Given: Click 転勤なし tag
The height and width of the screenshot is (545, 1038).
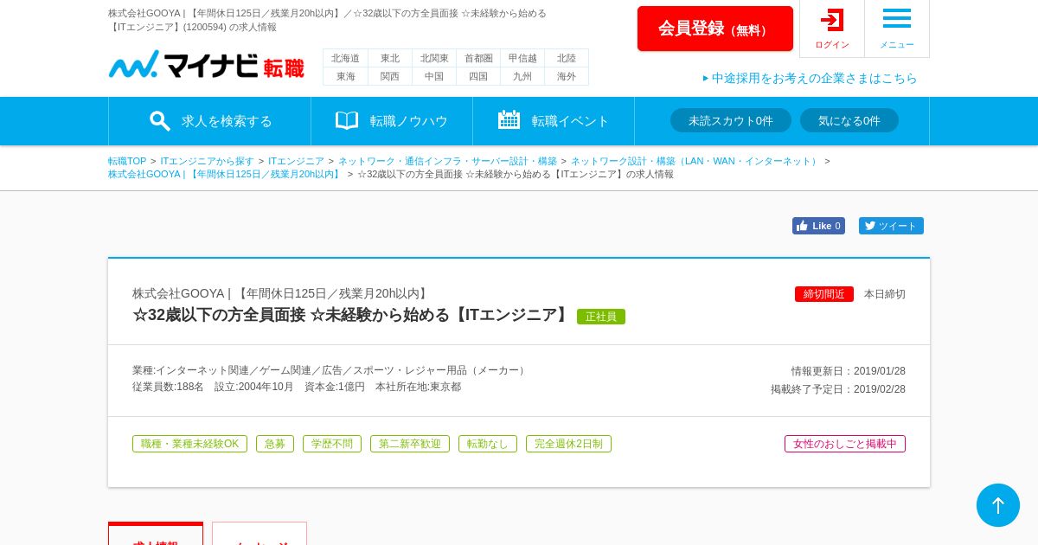Looking at the screenshot, I should 488,444.
